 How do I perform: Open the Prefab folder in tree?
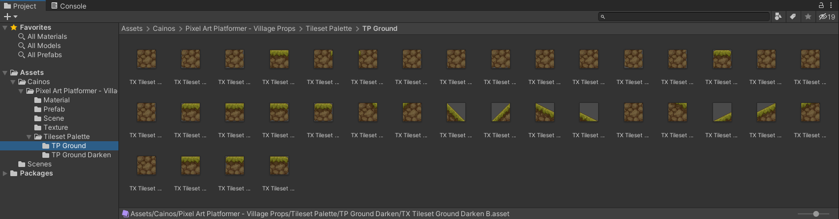pos(54,109)
